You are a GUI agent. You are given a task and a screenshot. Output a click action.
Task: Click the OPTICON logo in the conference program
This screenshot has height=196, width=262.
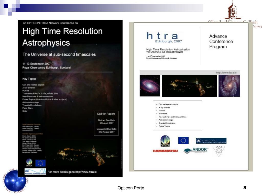[165, 141]
